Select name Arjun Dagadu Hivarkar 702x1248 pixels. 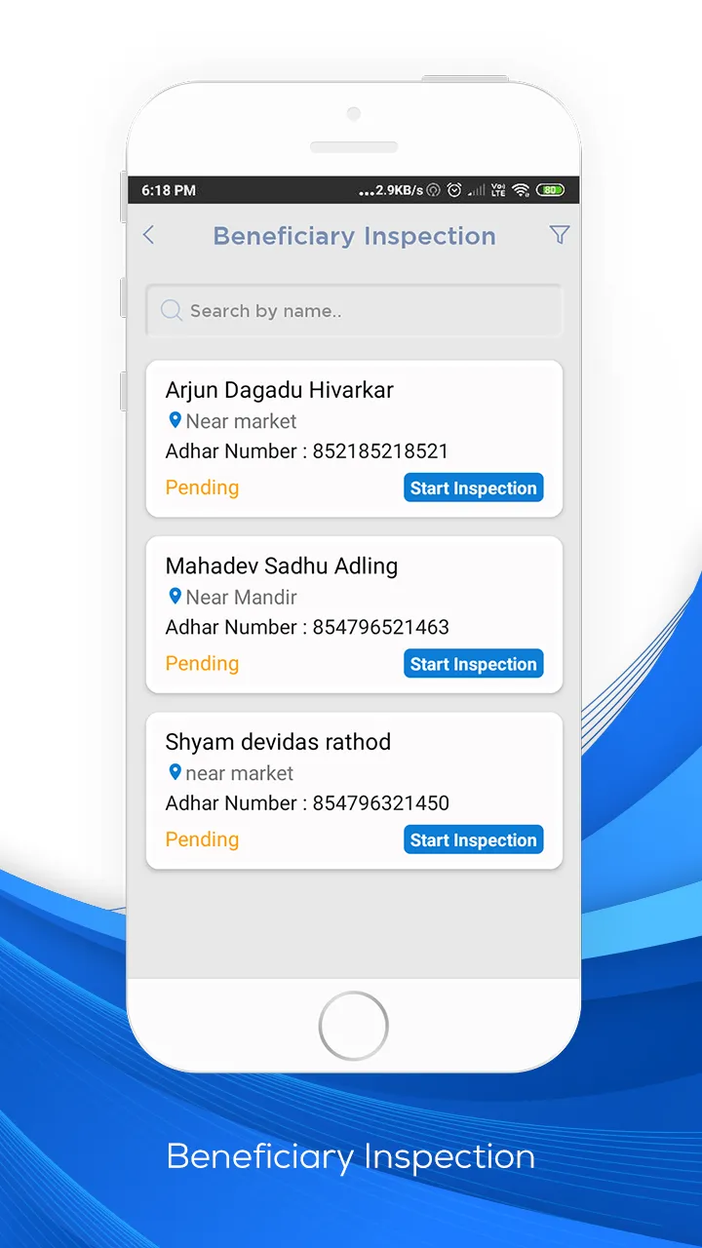pos(280,390)
